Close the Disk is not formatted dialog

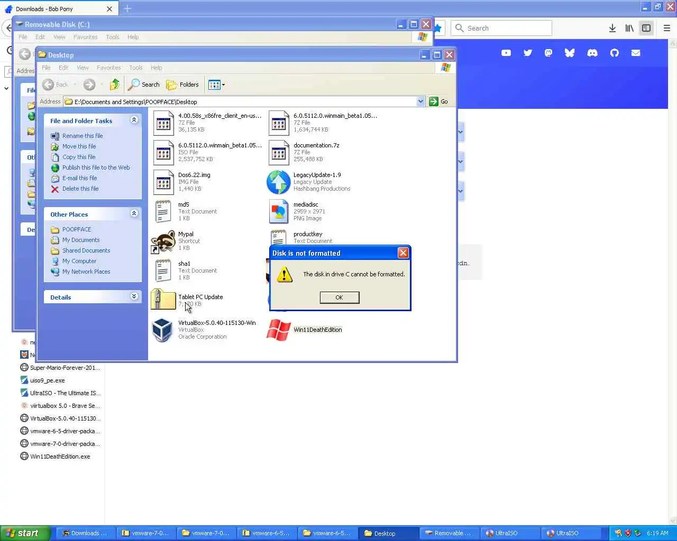coord(403,253)
